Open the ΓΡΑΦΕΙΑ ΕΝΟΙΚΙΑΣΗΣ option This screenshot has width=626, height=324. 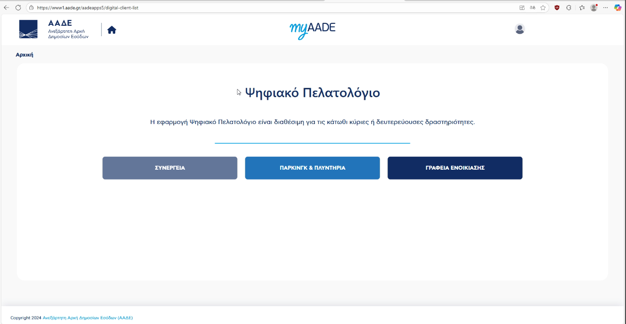(455, 168)
